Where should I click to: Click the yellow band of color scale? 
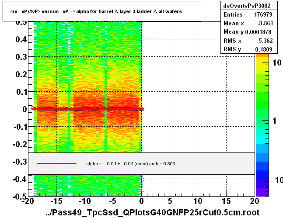[262, 62]
